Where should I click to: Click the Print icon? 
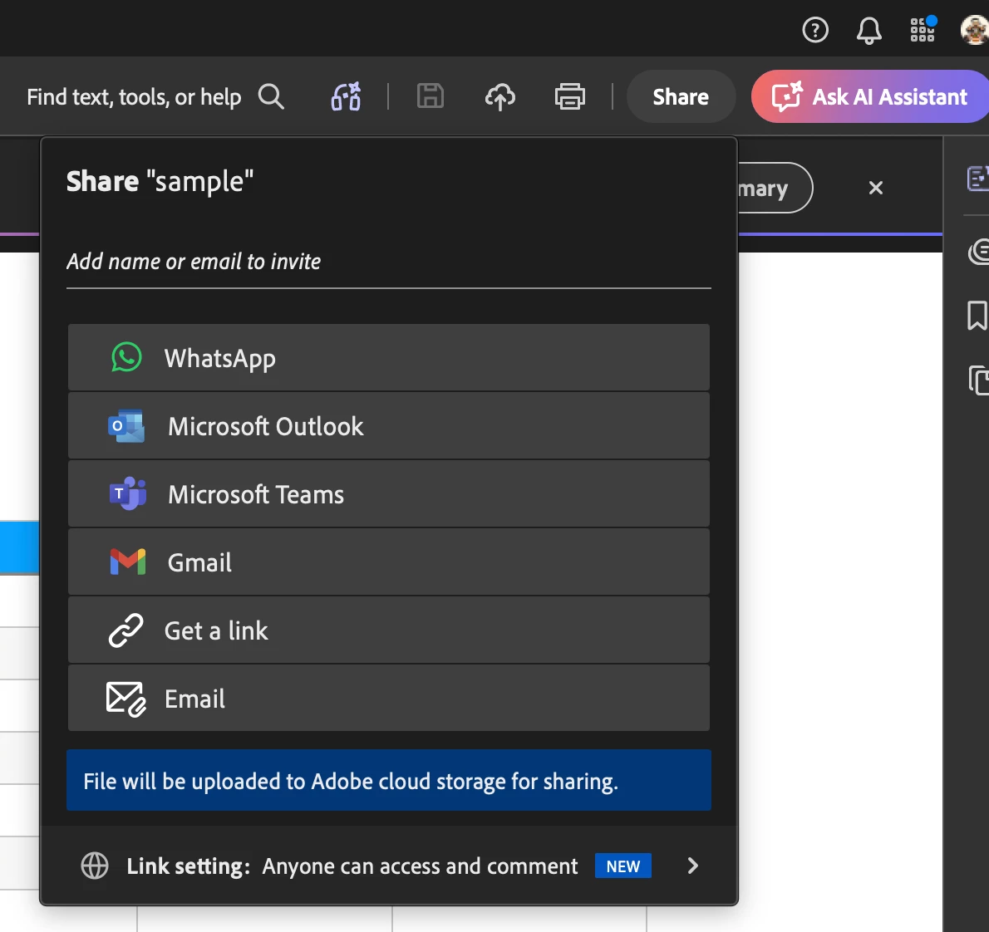(x=569, y=96)
